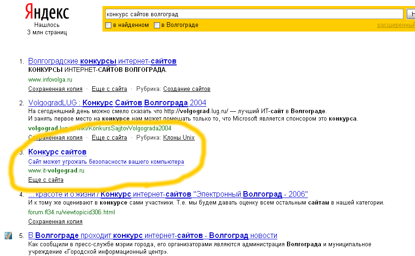The image size is (415, 256).
Task: Click 'Еще с сайта' under VolgogradLUG result
Action: (109, 138)
